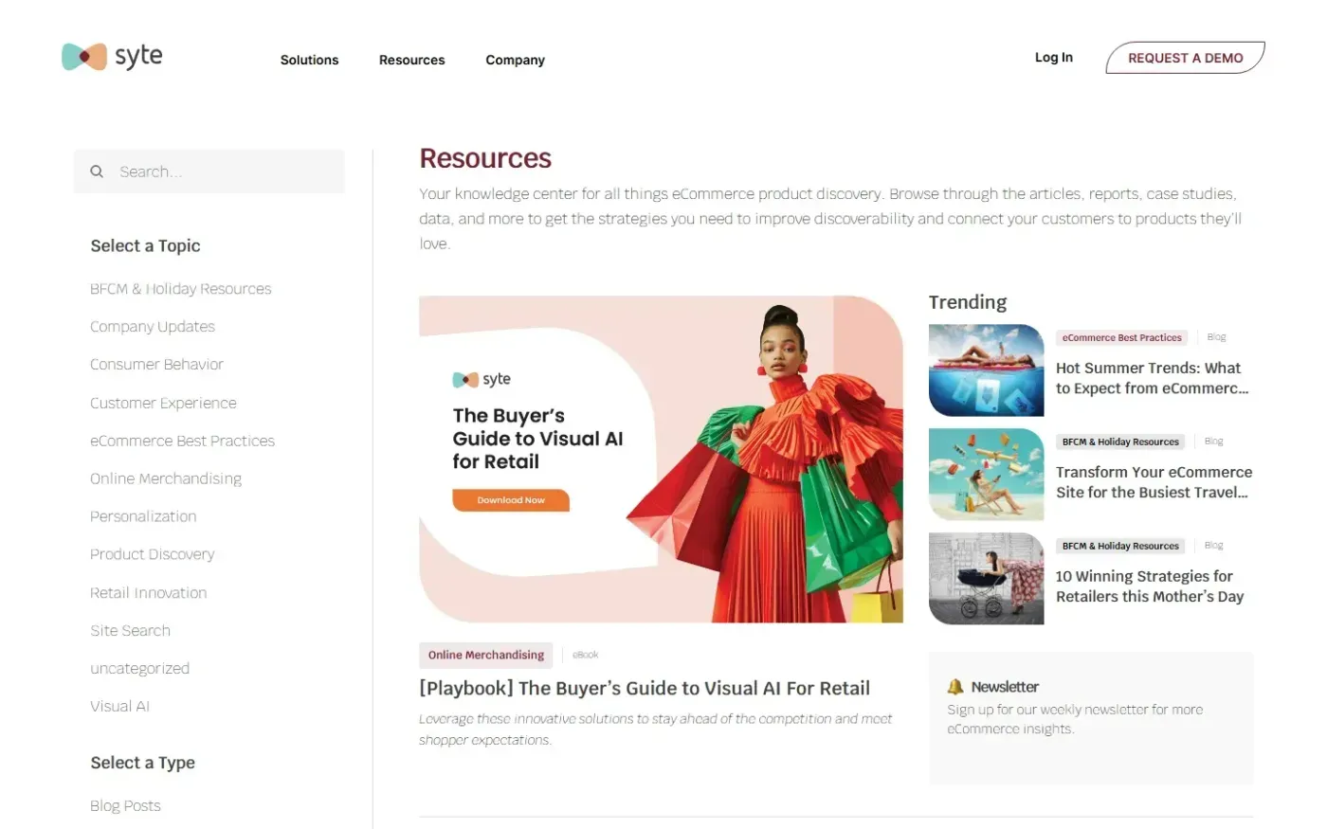Click the Log In link

[x=1053, y=58]
